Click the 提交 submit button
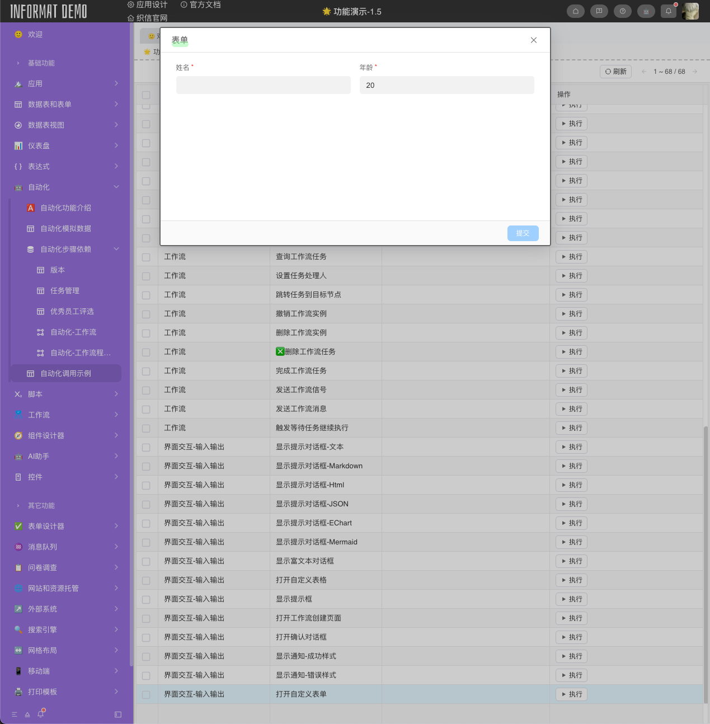710x724 pixels. click(523, 233)
